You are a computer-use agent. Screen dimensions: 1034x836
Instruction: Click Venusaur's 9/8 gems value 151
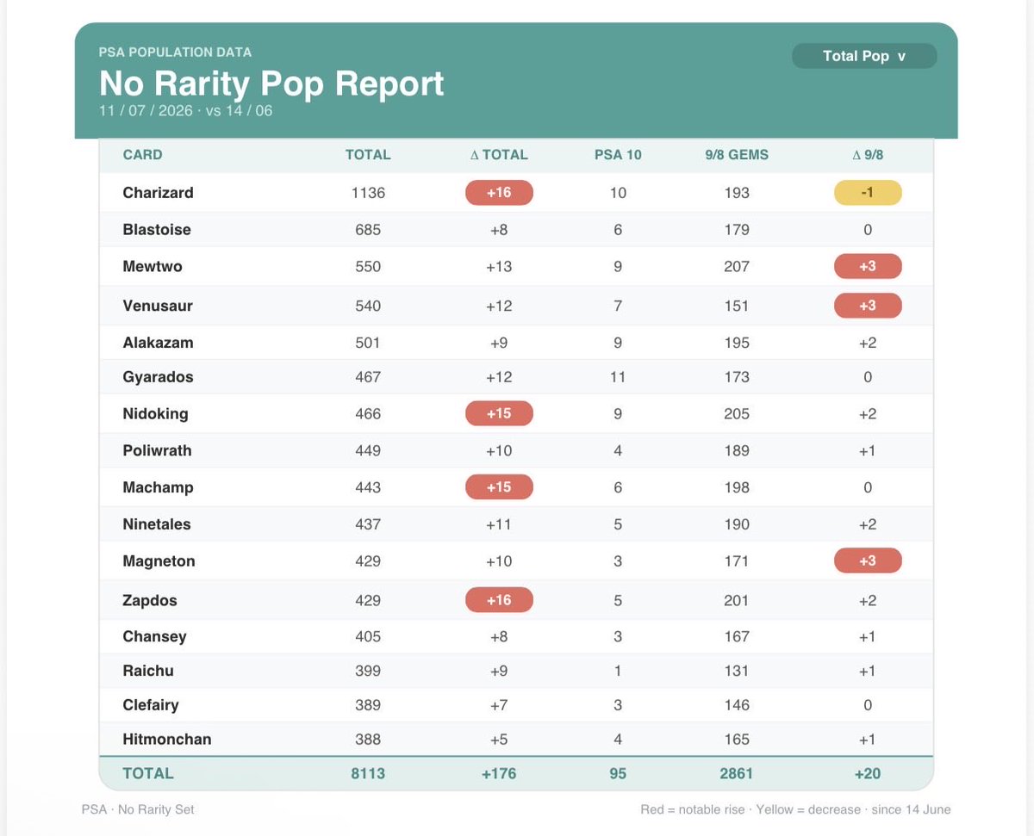(736, 306)
